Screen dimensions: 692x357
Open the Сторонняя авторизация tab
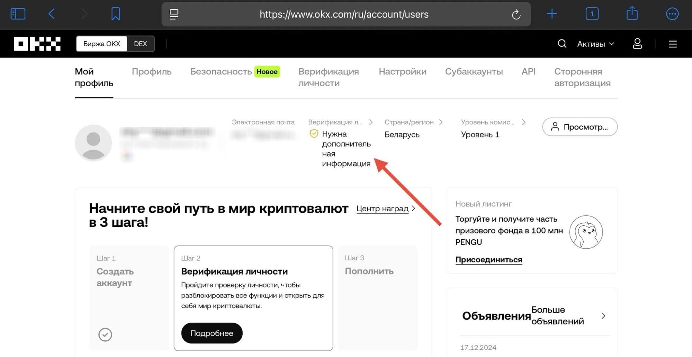(x=582, y=77)
